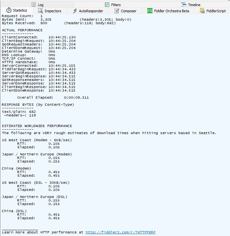Image resolution: width=230 pixels, height=236 pixels.
Task: Switch to the FiddlerScript tab
Action: [x=212, y=11]
